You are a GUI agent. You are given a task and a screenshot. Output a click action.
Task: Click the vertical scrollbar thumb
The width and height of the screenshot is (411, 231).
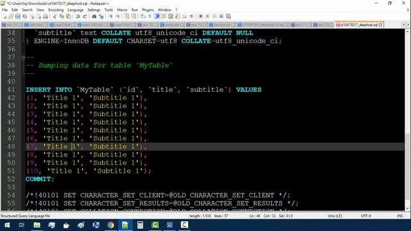click(407, 166)
